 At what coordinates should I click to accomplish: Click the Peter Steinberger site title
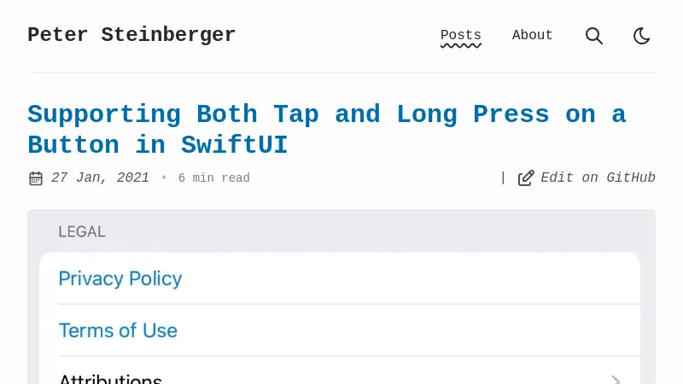point(131,35)
